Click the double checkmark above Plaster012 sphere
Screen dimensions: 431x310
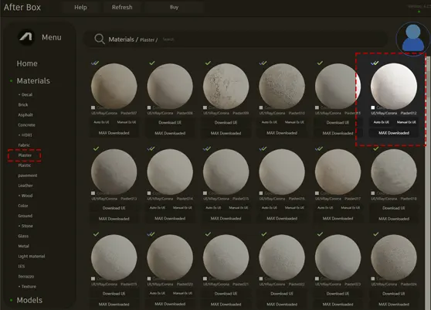pyautogui.click(x=375, y=63)
